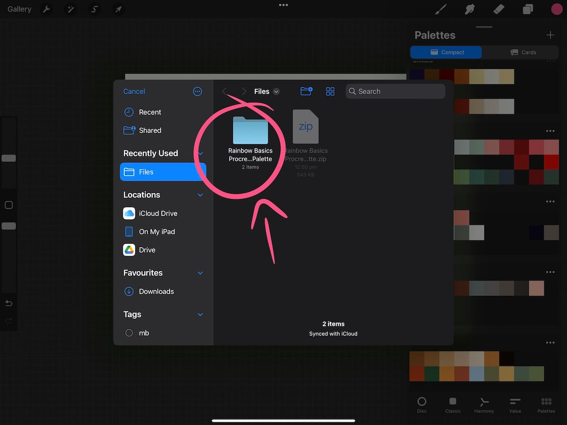
Task: Cancel the file import dialog
Action: click(x=134, y=91)
